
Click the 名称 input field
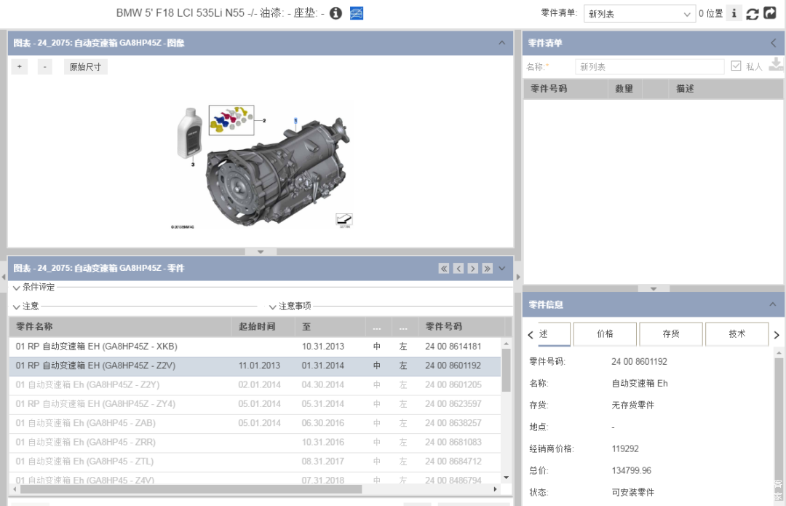pos(649,67)
